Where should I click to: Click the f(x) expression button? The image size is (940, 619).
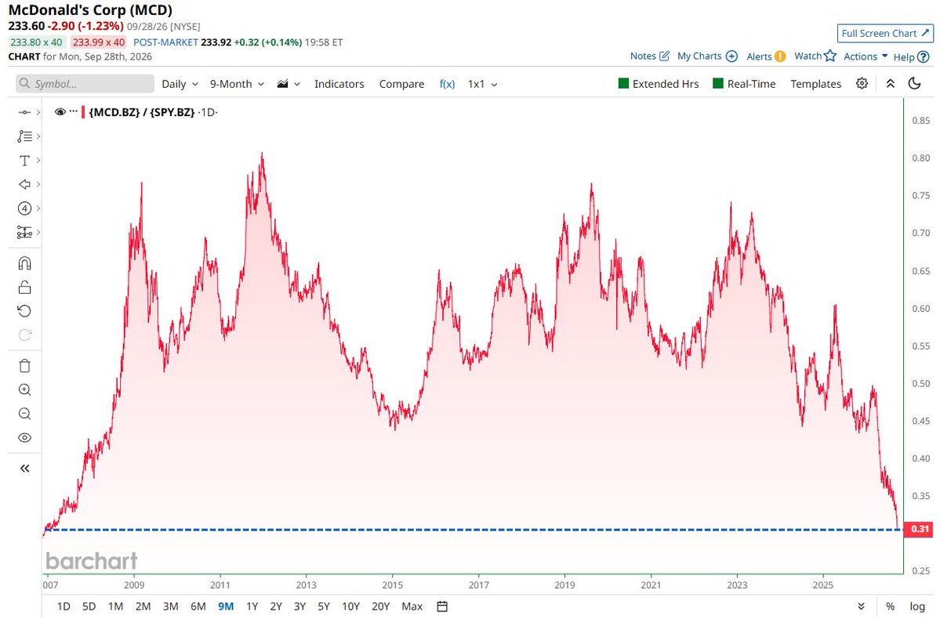(x=447, y=84)
